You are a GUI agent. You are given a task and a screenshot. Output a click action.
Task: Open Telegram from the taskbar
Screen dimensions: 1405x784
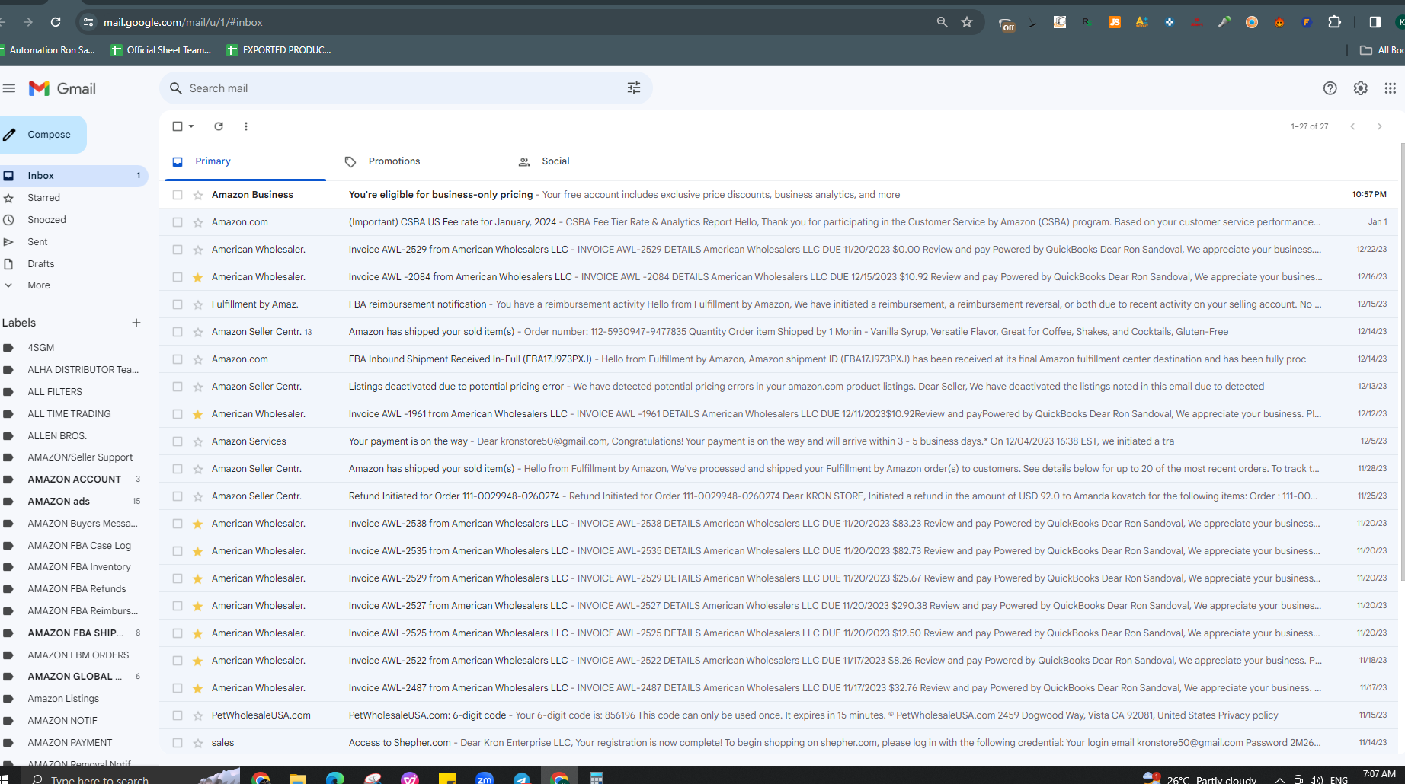coord(522,778)
